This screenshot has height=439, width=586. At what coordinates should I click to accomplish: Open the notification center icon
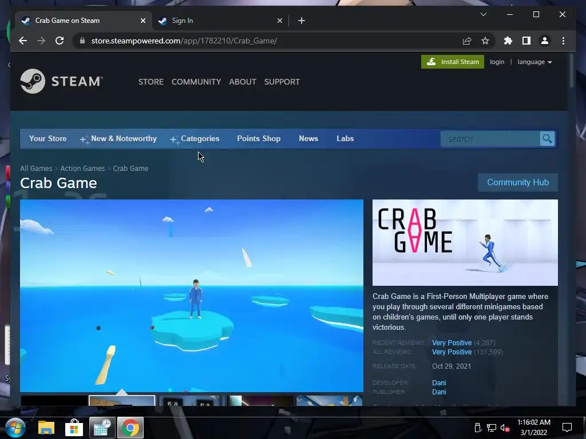point(567,428)
